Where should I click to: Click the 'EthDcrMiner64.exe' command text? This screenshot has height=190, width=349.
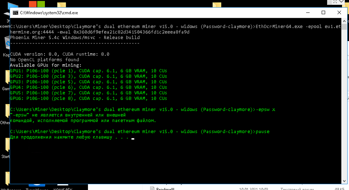[x=279, y=26]
